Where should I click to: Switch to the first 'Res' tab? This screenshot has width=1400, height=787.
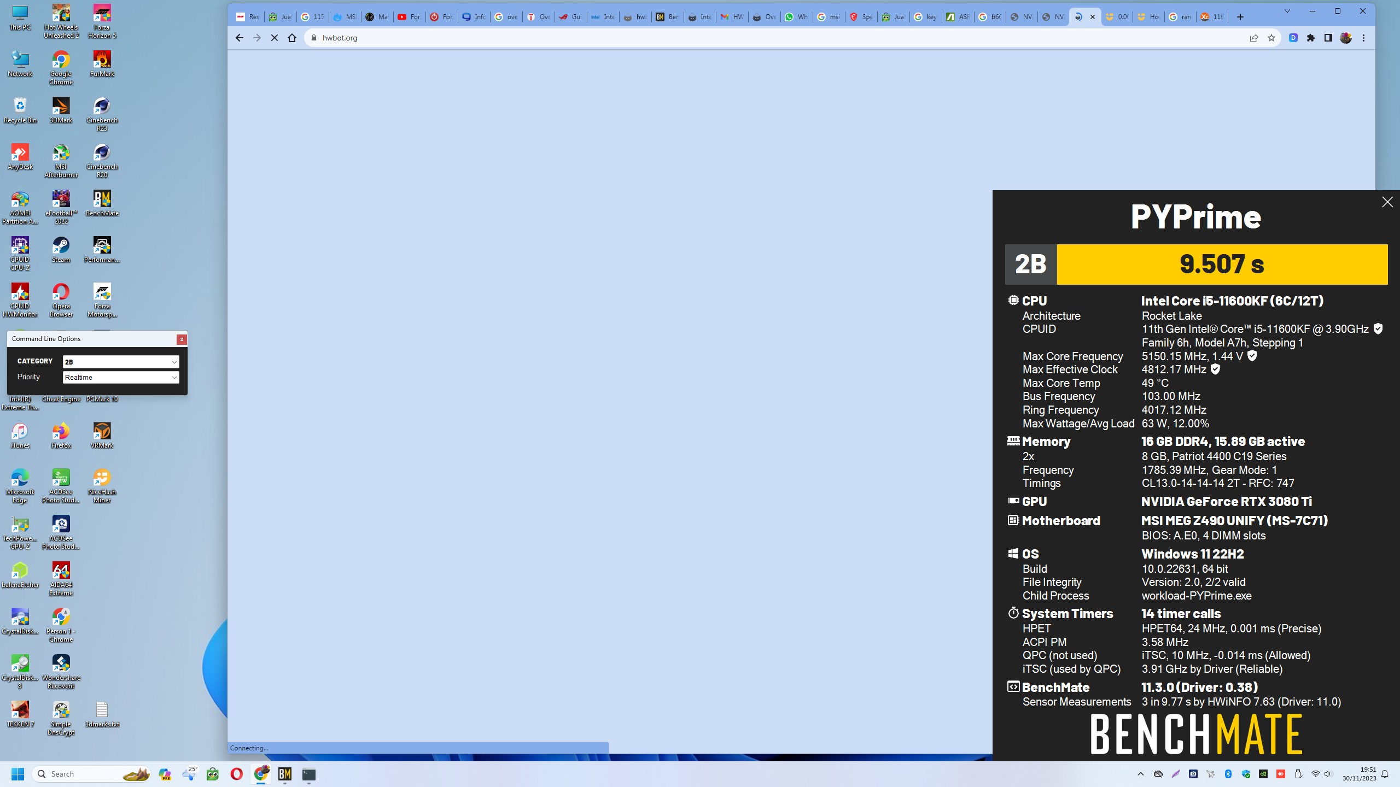pos(247,17)
